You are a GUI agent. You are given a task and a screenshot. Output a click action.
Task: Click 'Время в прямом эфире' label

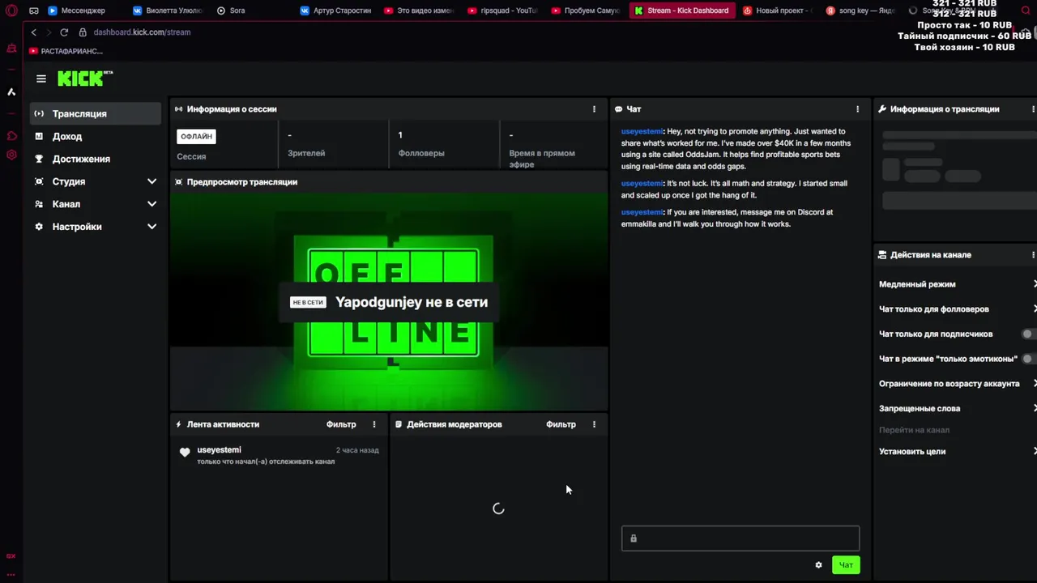(x=542, y=159)
